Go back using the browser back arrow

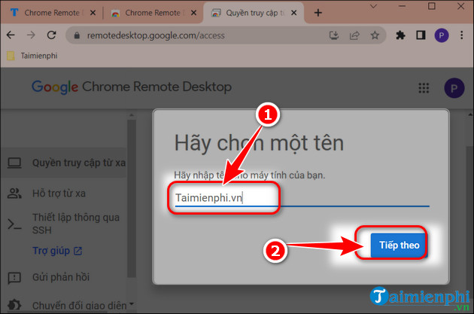(11, 35)
